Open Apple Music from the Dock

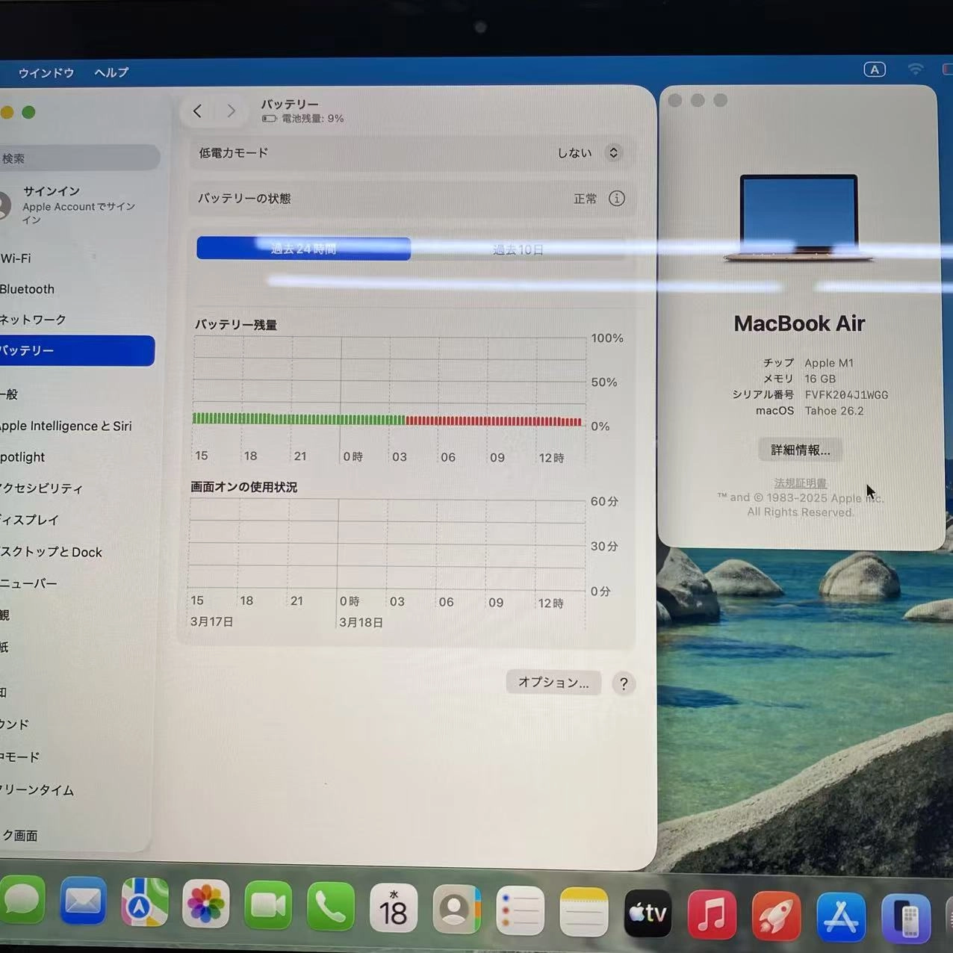(x=711, y=911)
